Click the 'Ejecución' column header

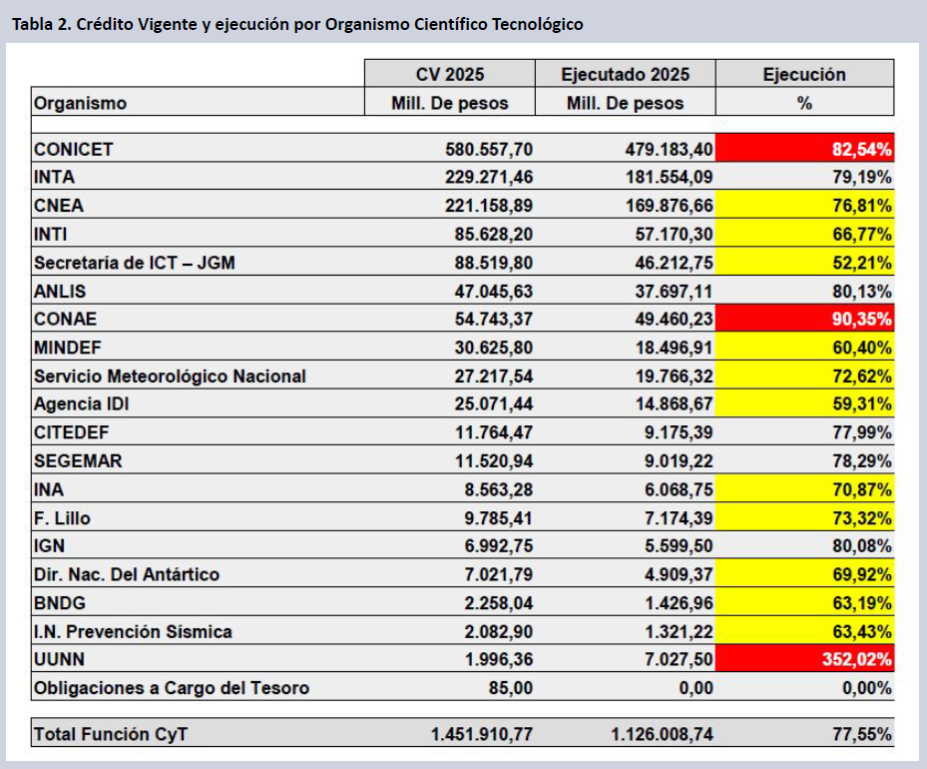pos(804,75)
